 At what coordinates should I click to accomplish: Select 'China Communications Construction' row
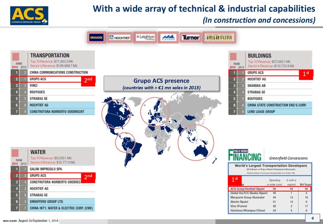pos(53,72)
